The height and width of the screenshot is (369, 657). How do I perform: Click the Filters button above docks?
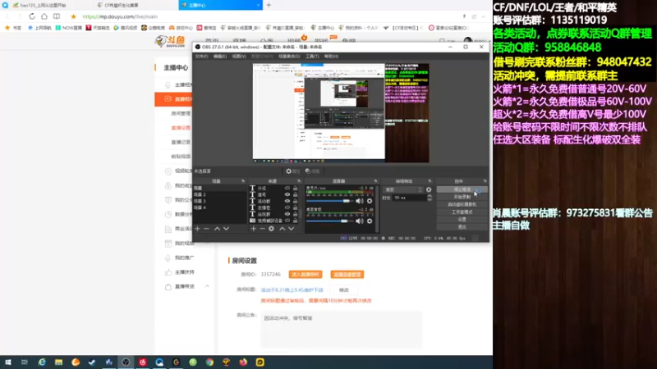[313, 171]
